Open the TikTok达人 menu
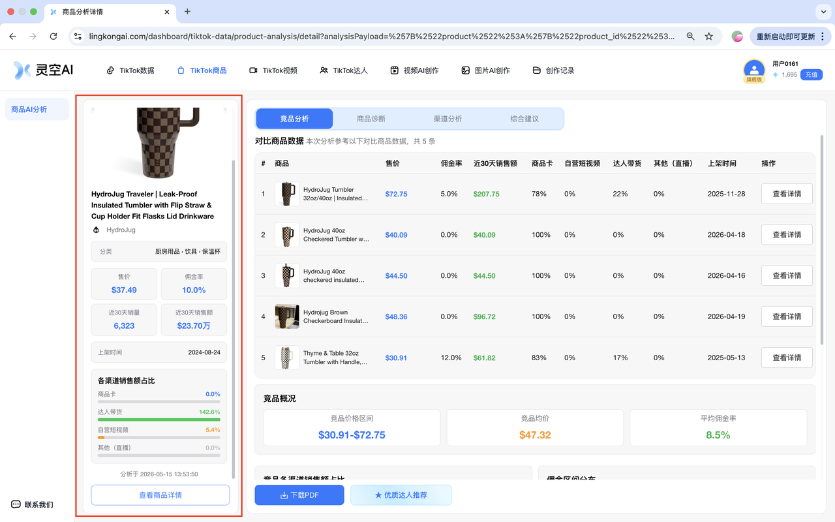 pyautogui.click(x=344, y=70)
